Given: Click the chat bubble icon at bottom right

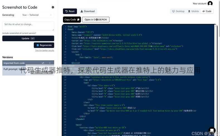Looking at the screenshot, I should pyautogui.click(x=212, y=130).
